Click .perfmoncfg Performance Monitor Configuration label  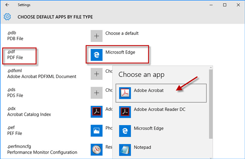[42, 149]
